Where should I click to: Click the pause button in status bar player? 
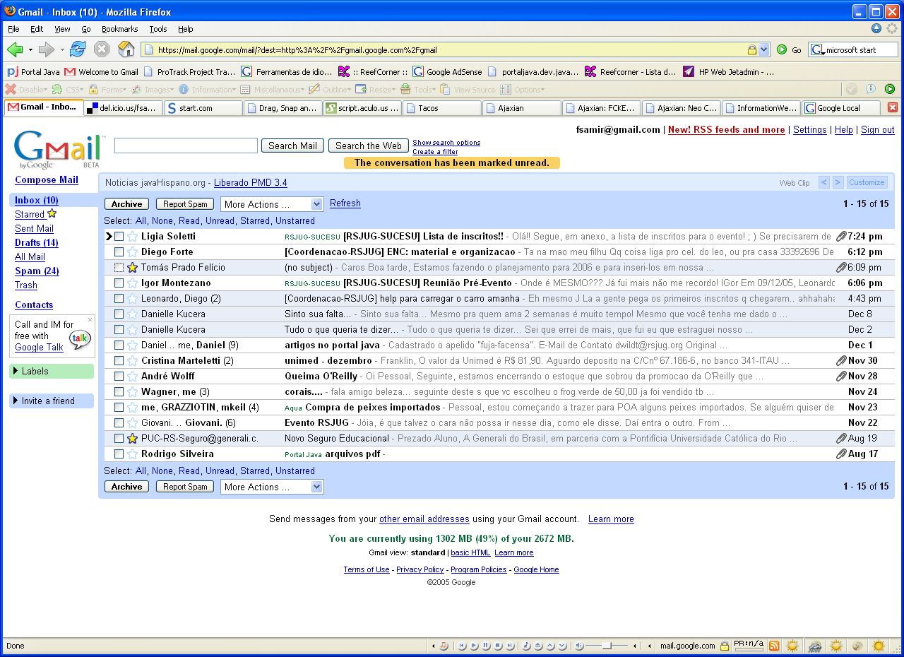point(486,646)
